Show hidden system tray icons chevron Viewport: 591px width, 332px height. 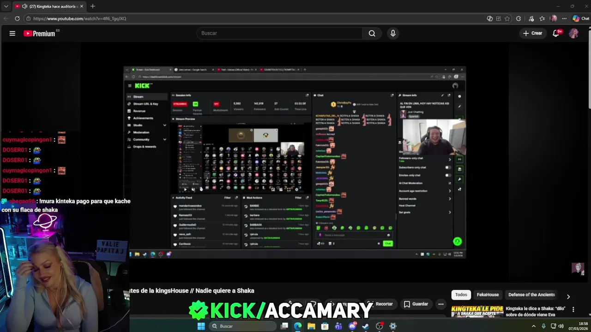[534, 326]
